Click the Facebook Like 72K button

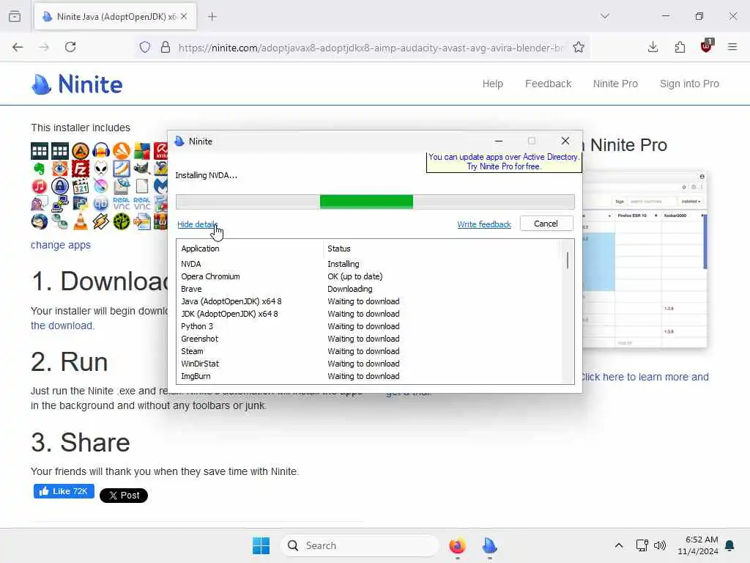64,491
